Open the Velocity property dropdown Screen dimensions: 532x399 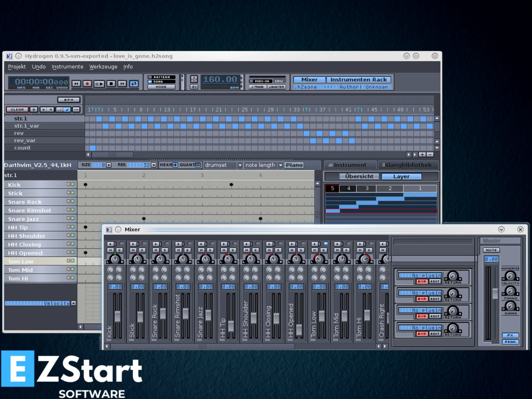[x=74, y=304]
